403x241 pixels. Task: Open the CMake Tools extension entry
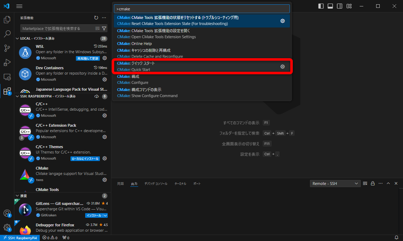[63, 190]
